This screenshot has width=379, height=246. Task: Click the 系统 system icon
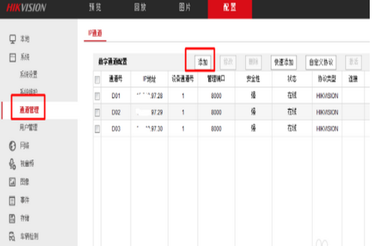pos(12,57)
